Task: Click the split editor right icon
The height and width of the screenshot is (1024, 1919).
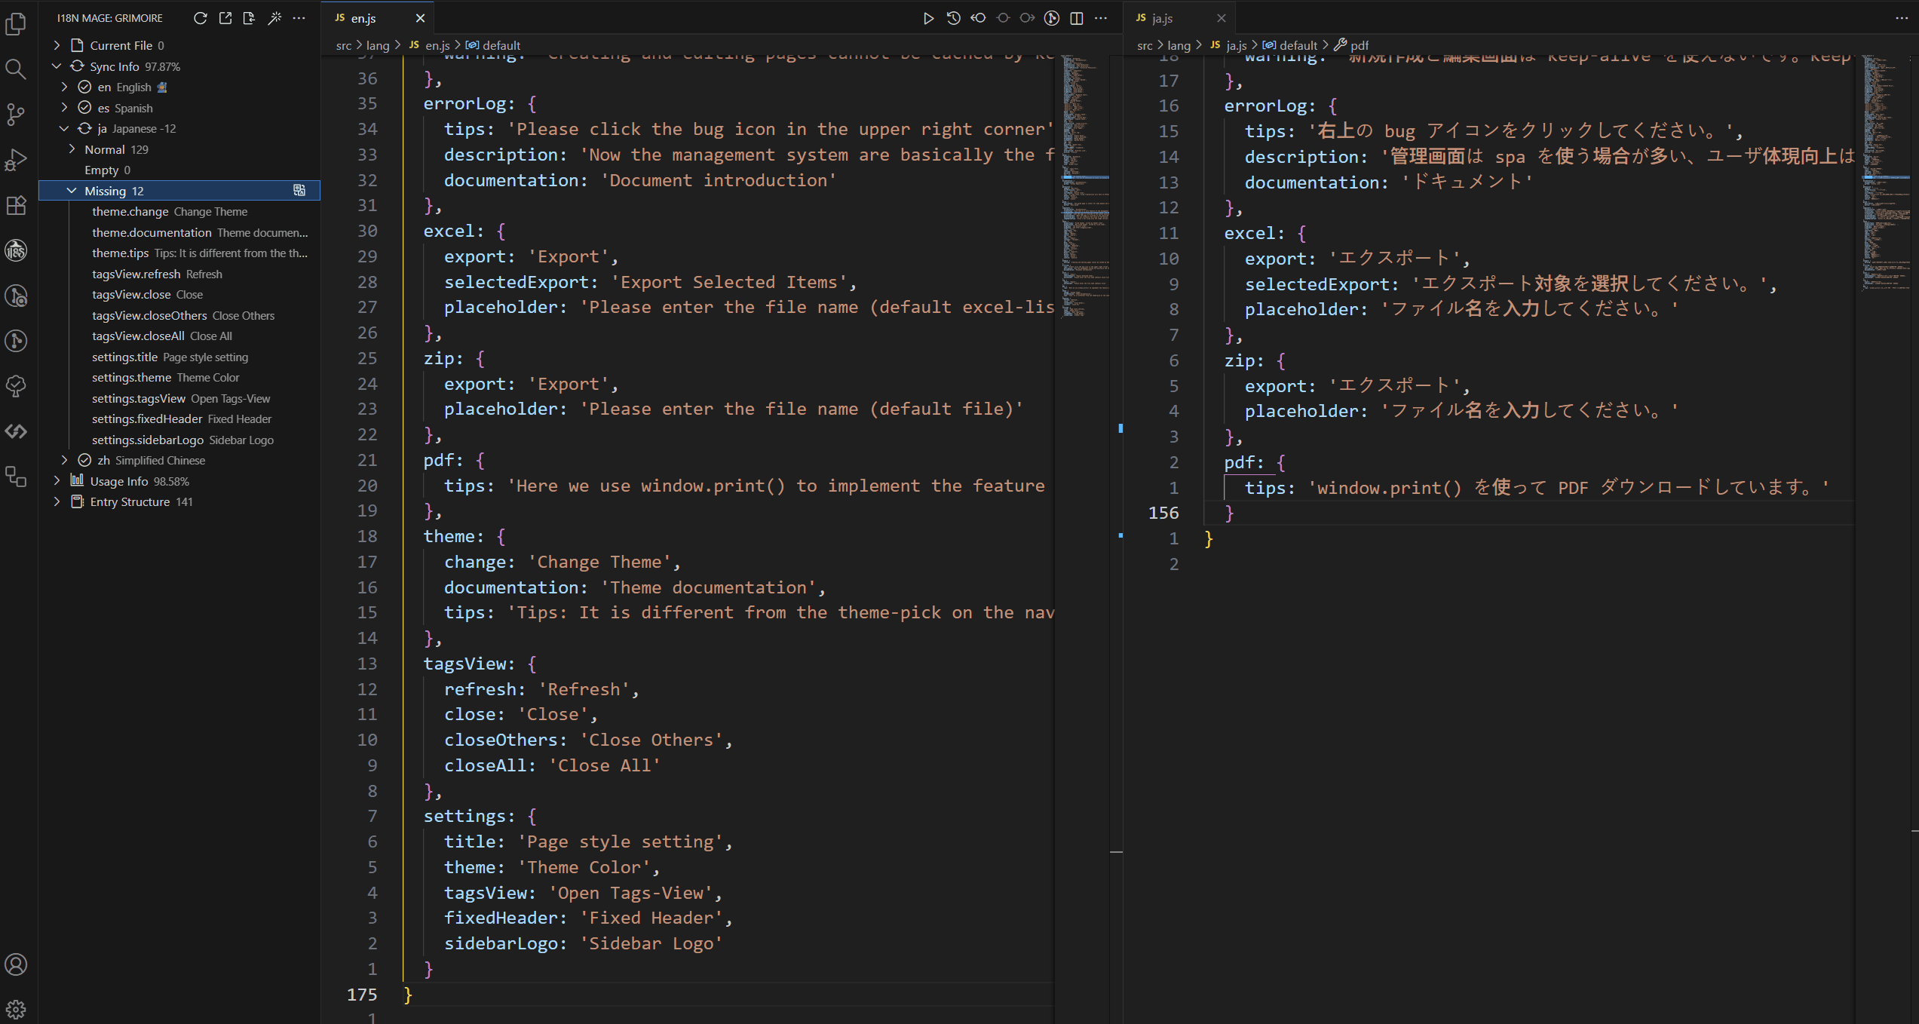Action: coord(1077,18)
